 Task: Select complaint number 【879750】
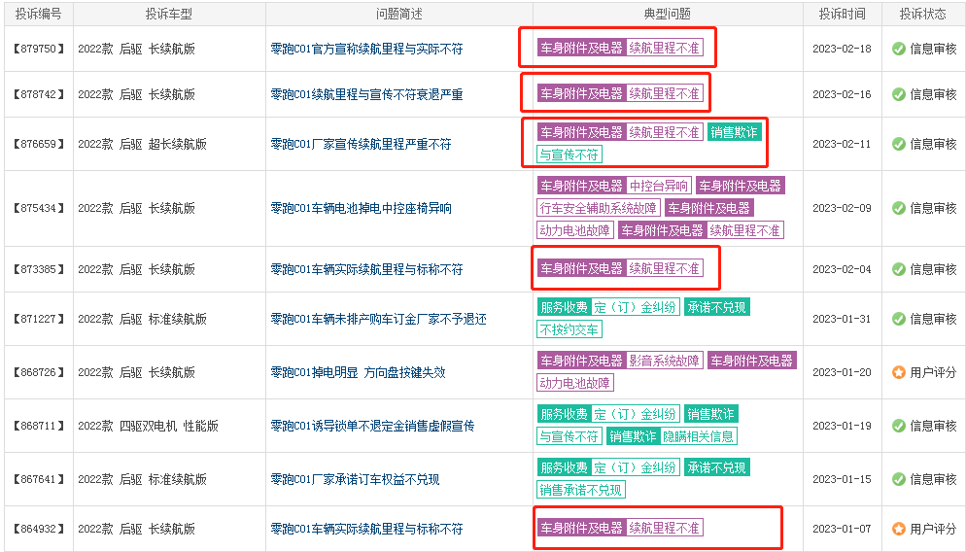click(38, 49)
